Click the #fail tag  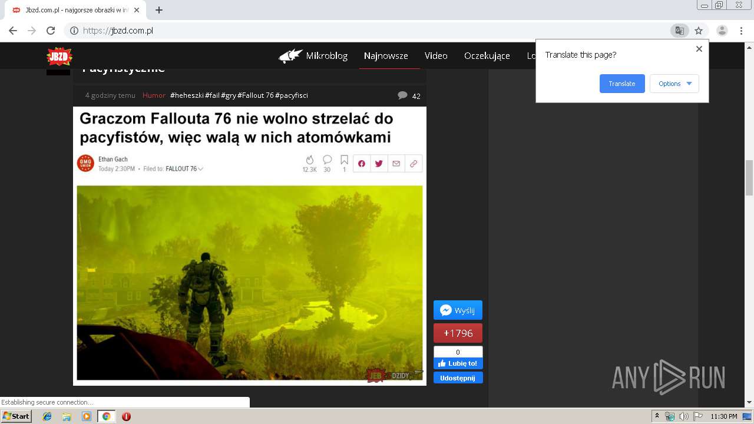(212, 95)
